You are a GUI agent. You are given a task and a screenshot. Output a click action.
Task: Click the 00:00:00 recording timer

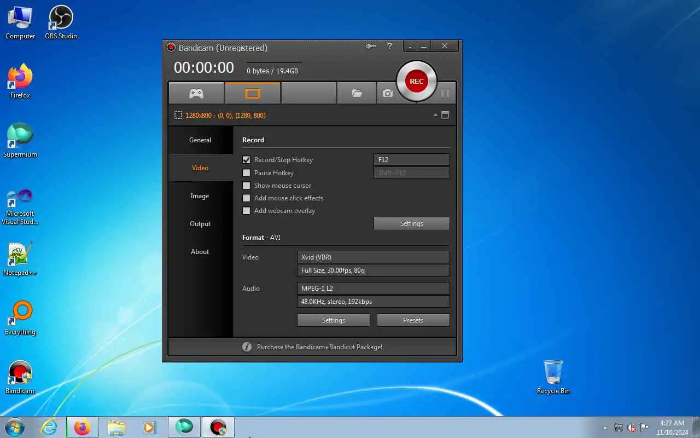tap(204, 67)
